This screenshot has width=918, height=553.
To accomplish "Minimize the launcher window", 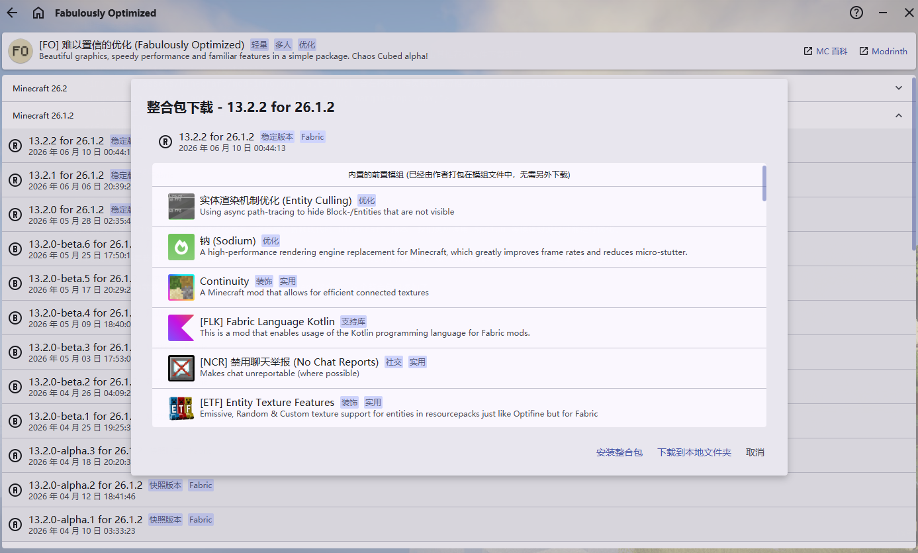I will tap(882, 13).
